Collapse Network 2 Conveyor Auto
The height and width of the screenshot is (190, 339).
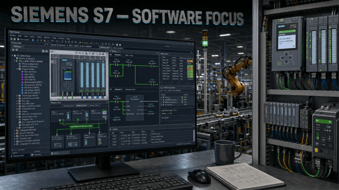[x=110, y=89]
